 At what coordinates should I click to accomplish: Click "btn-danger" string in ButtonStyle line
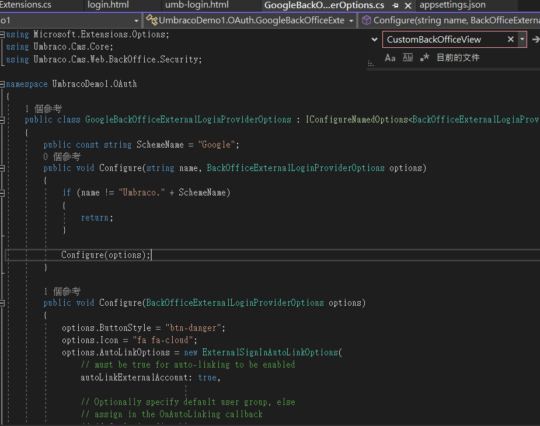193,328
